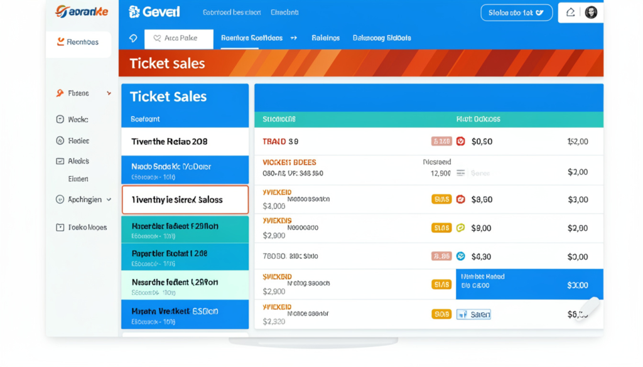
Task: Click the Flecnhoes button in the left panel
Action: click(78, 43)
